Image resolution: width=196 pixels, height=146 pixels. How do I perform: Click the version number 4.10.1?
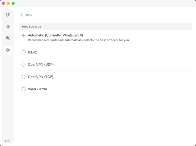(8, 140)
